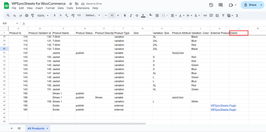The width and height of the screenshot is (266, 132).
Task: Start a video call with the camera icon
Action: 231,5
